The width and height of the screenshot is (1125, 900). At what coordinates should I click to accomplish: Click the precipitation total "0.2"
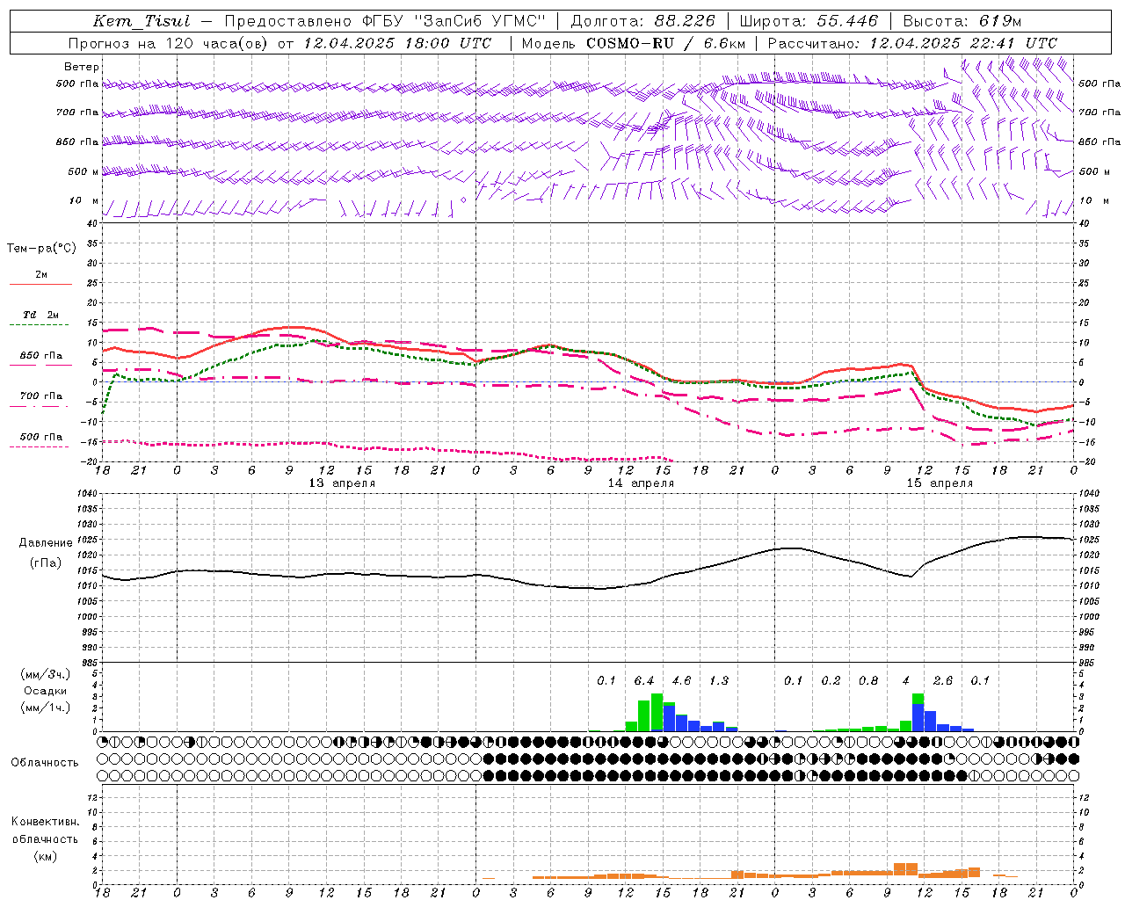[831, 680]
